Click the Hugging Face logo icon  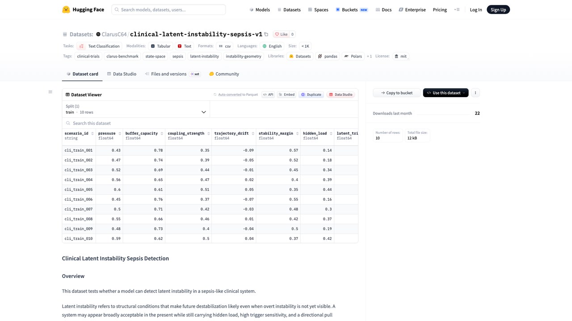click(66, 9)
